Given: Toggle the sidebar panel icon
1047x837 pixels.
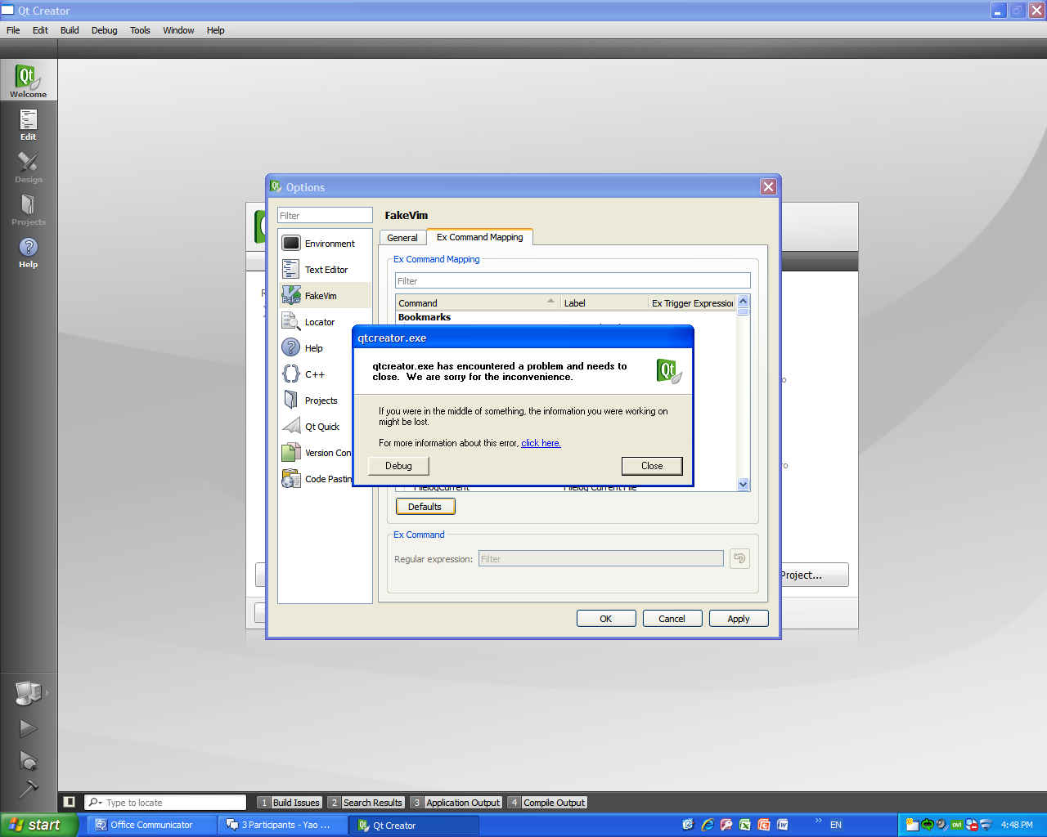Looking at the screenshot, I should tap(70, 802).
